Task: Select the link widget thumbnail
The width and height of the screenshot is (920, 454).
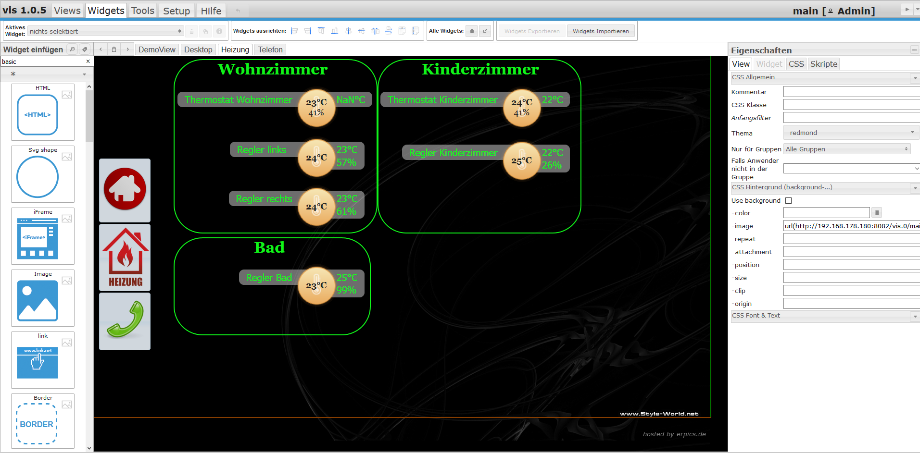Action: click(43, 360)
